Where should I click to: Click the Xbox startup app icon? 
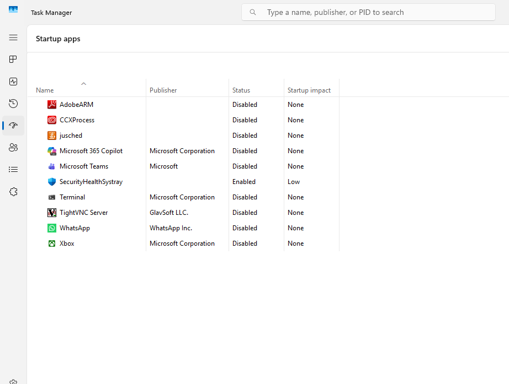(52, 244)
